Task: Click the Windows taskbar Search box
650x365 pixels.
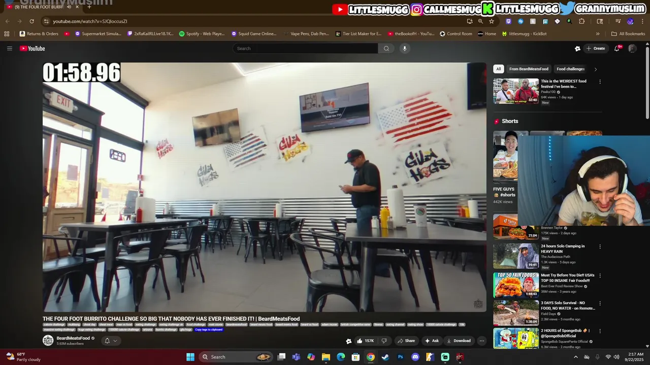Action: tap(236, 357)
